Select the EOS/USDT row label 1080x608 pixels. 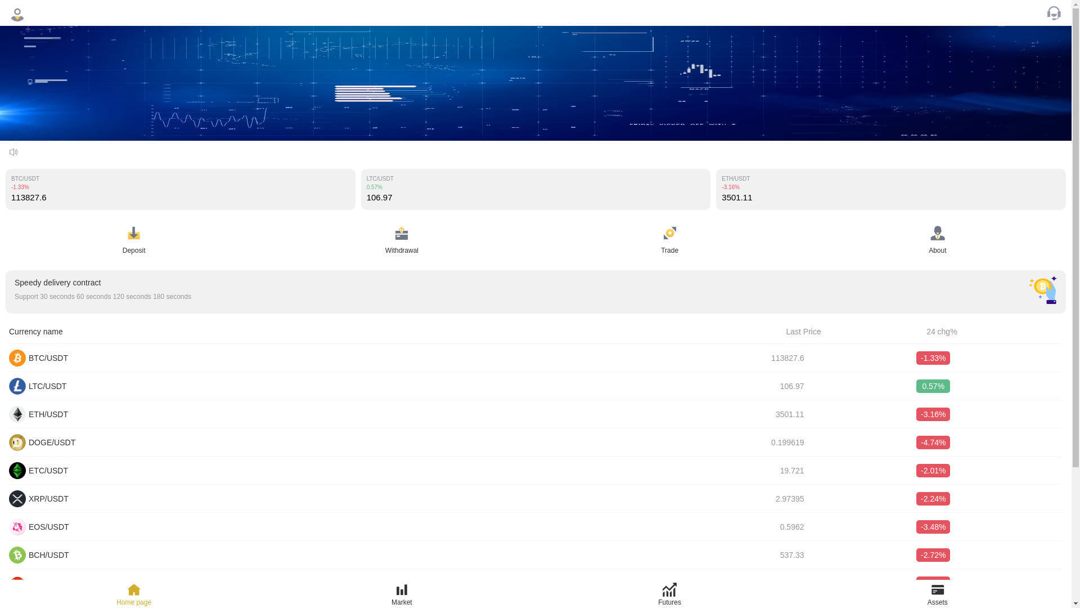point(48,527)
